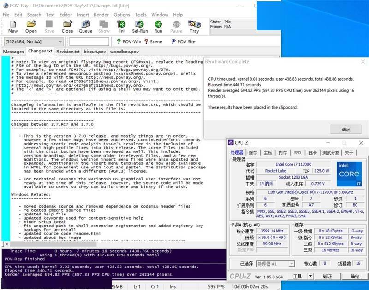Switch to CPU-Z SPD tab
This screenshot has height=290, width=369.
point(298,153)
